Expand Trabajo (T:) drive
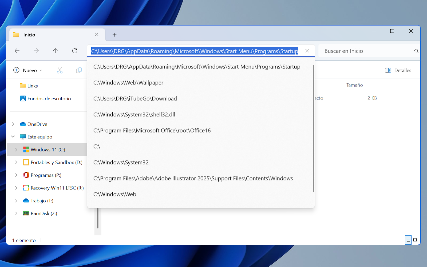Image resolution: width=427 pixels, height=267 pixels. [x=16, y=201]
